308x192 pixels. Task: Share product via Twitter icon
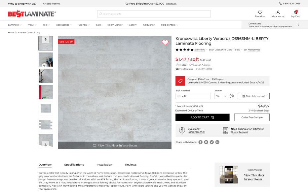coord(212,142)
